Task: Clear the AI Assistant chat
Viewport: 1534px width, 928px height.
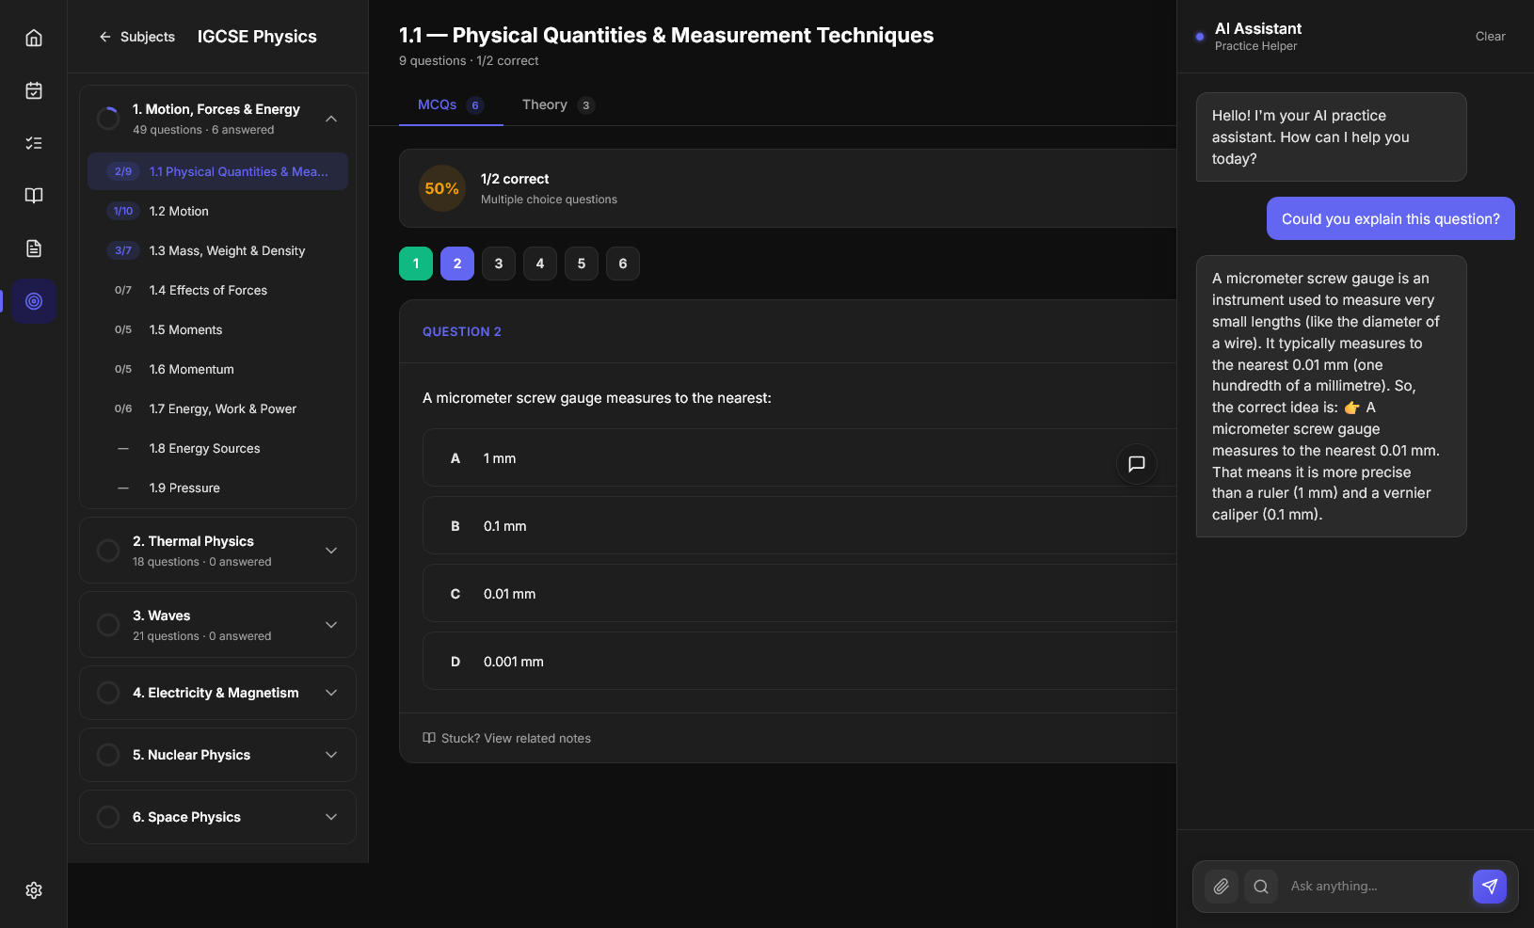Action: click(1490, 37)
